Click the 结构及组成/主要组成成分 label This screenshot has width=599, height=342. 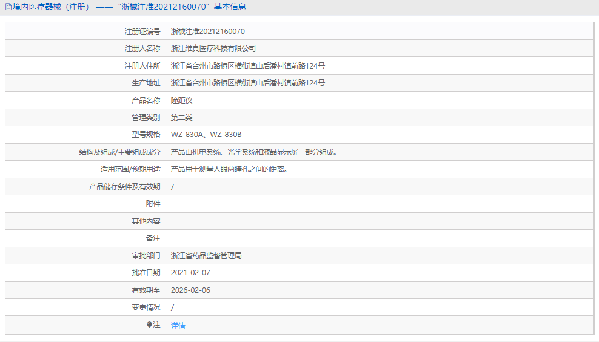tap(119, 152)
